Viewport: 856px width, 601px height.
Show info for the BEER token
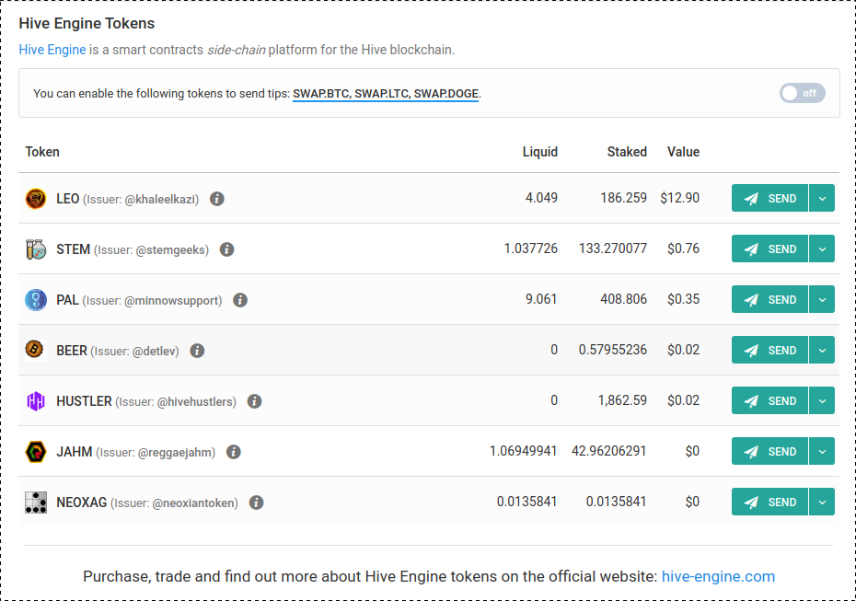197,351
